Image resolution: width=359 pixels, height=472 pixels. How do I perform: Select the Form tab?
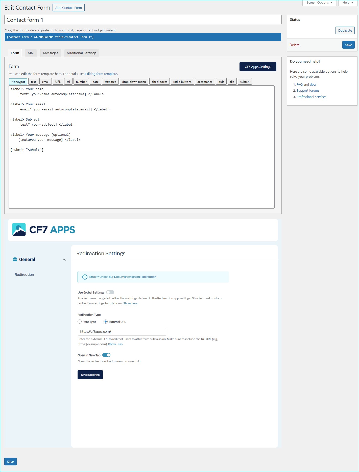15,53
